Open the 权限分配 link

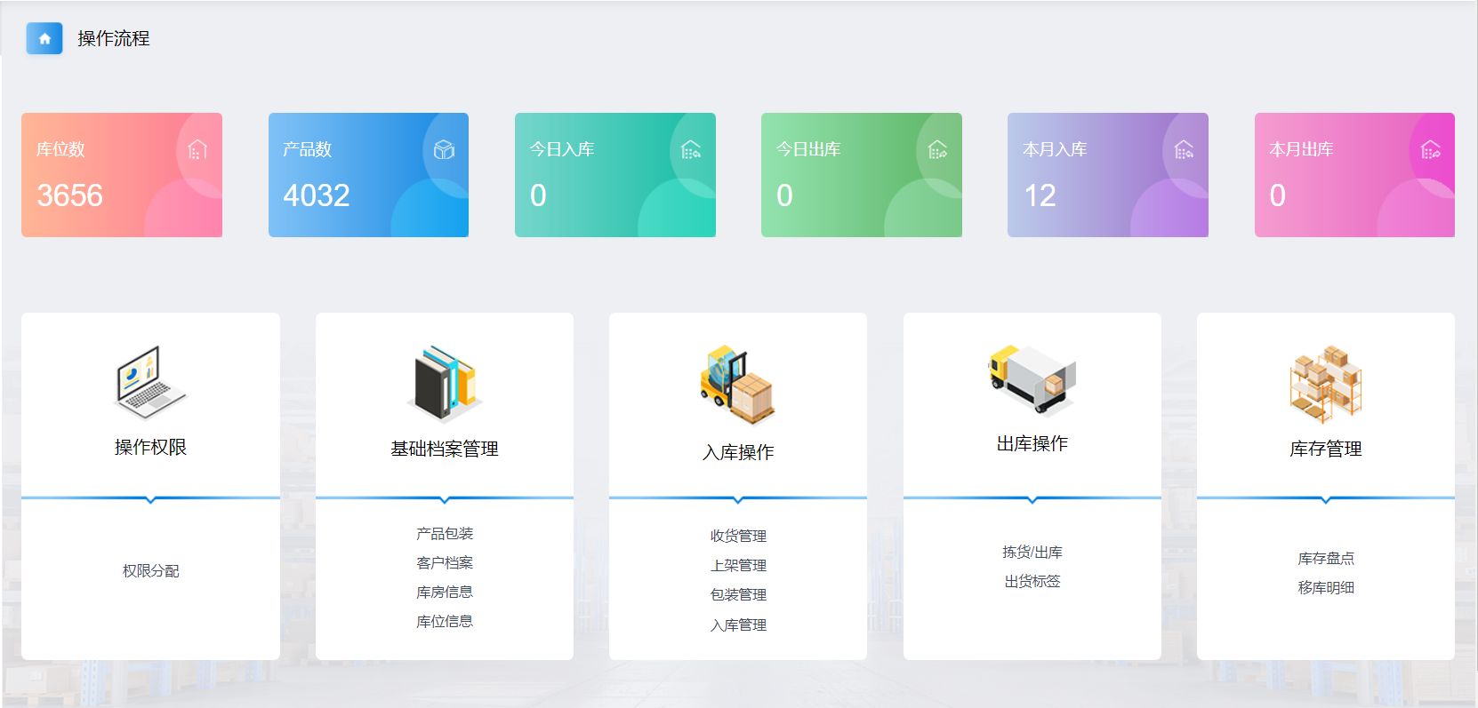pyautogui.click(x=150, y=570)
